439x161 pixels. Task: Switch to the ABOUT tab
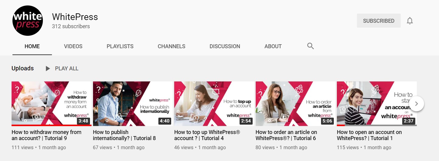click(x=273, y=46)
